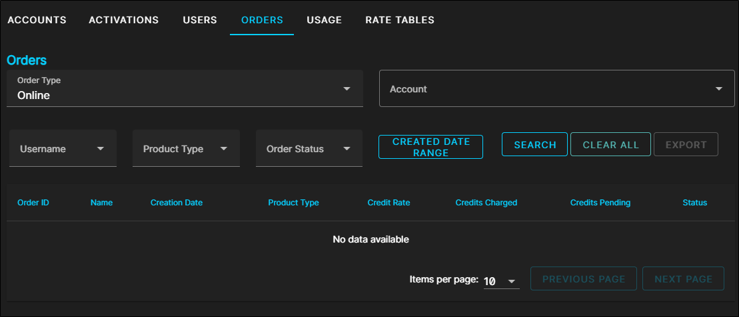Click the Credit Rate column header
This screenshot has height=317, width=739.
tap(388, 203)
